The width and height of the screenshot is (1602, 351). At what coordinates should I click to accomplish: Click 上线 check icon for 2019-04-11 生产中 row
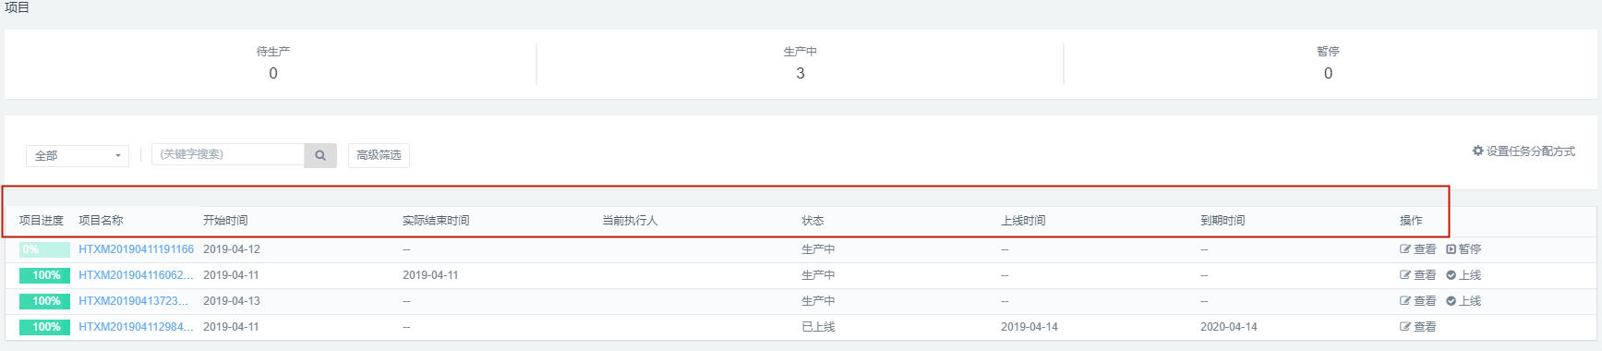1451,275
